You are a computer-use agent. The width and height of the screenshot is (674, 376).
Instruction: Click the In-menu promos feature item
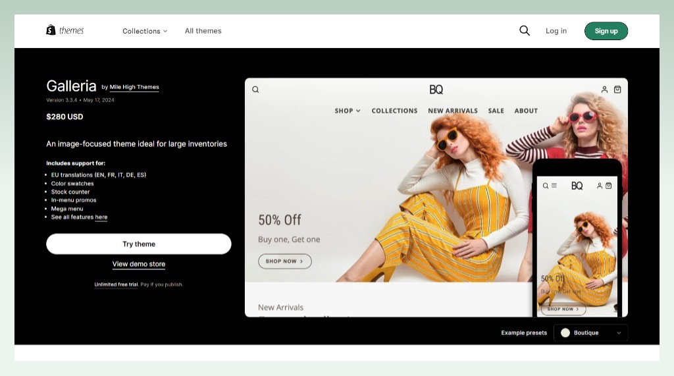tap(74, 200)
